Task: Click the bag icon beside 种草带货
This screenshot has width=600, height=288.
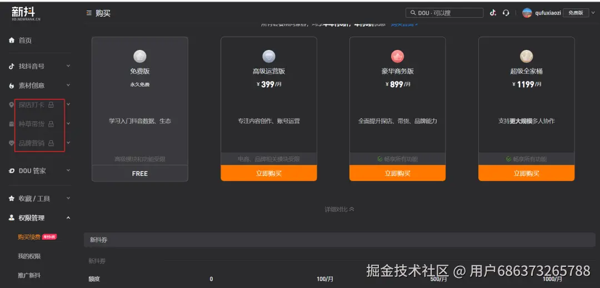Action: [12, 124]
